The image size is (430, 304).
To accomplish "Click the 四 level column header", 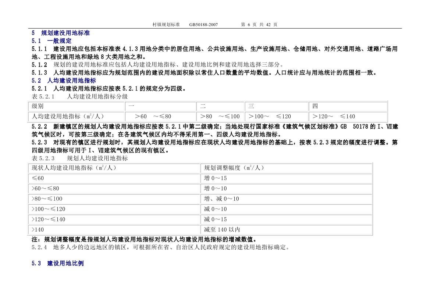I will (348, 106).
